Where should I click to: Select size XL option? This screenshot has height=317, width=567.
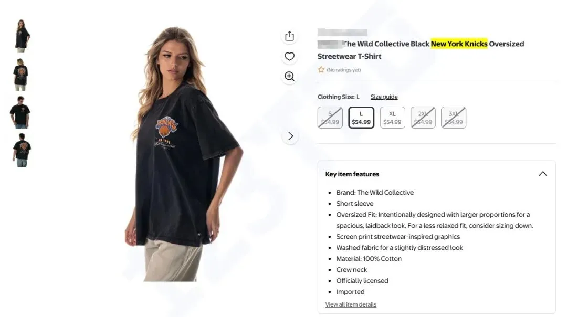(392, 118)
